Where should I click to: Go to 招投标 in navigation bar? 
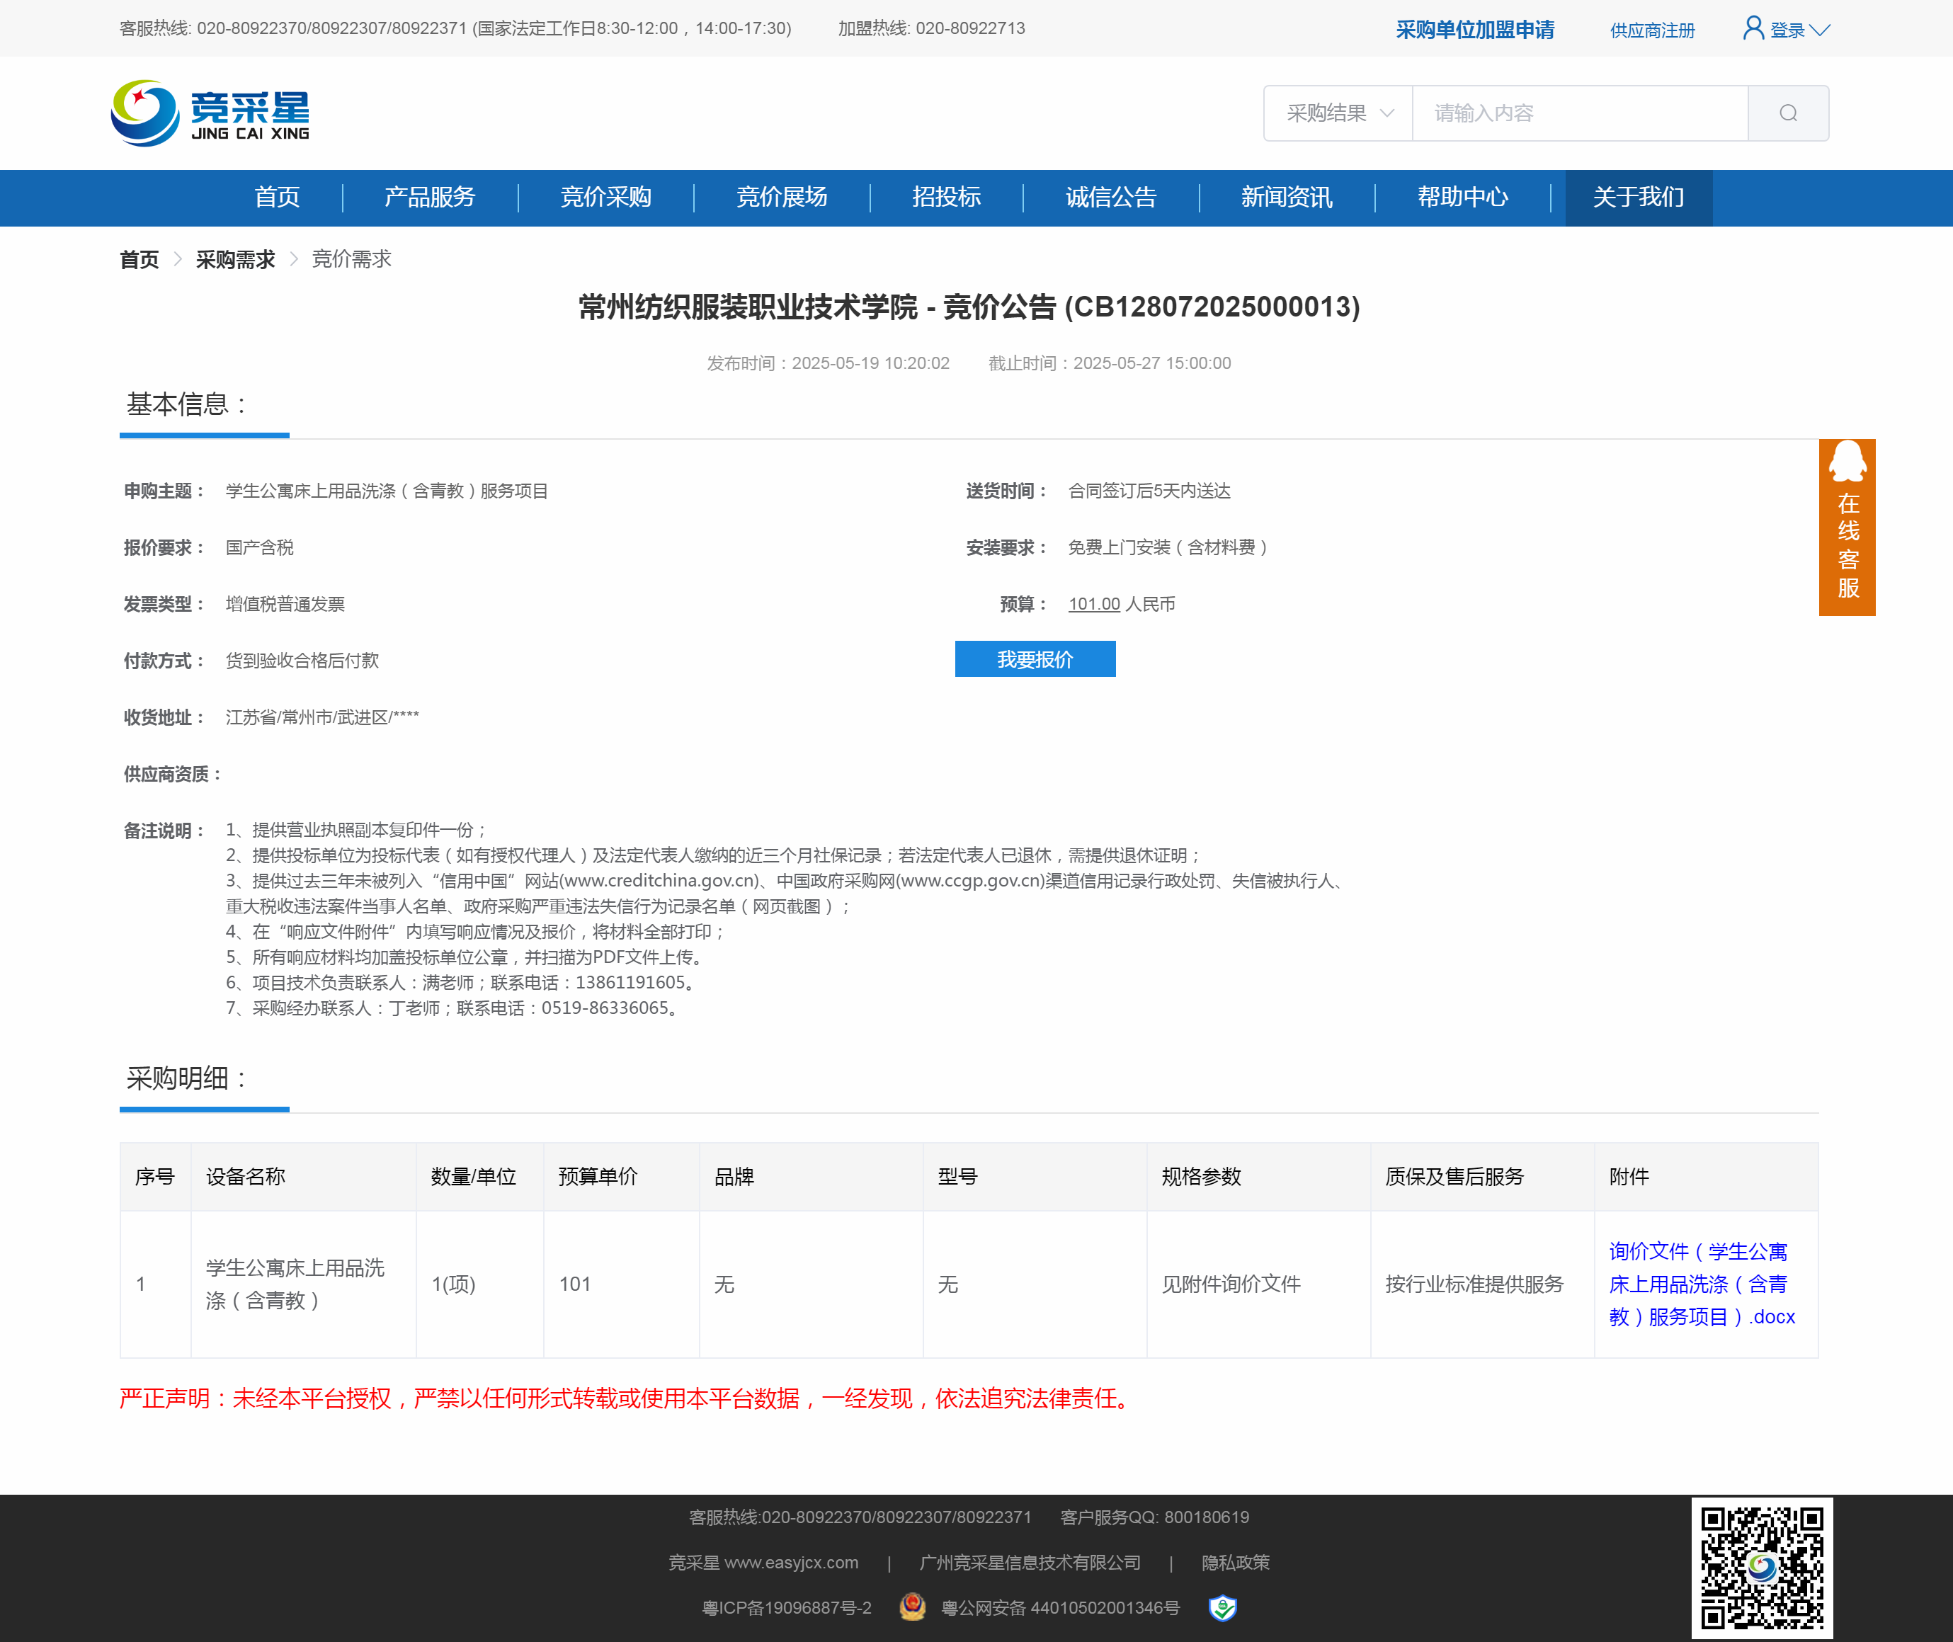(x=946, y=198)
